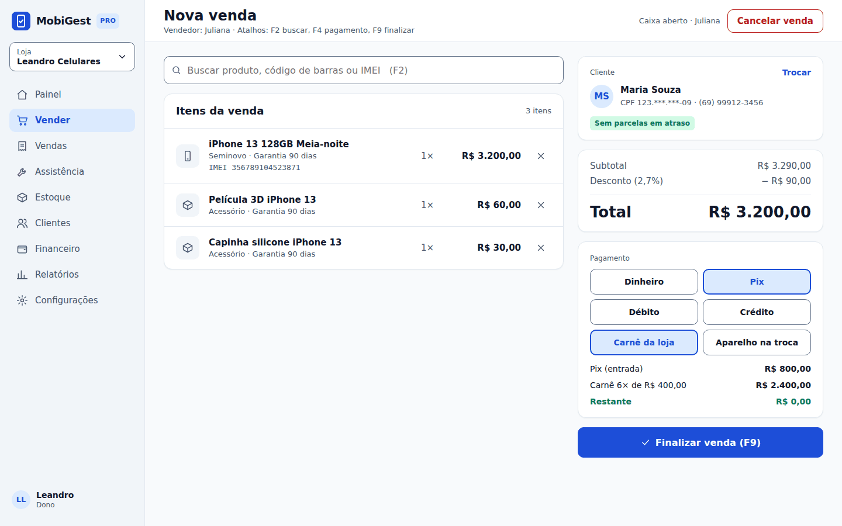Image resolution: width=842 pixels, height=526 pixels.
Task: Click the MobiGest logo icon
Action: click(21, 21)
